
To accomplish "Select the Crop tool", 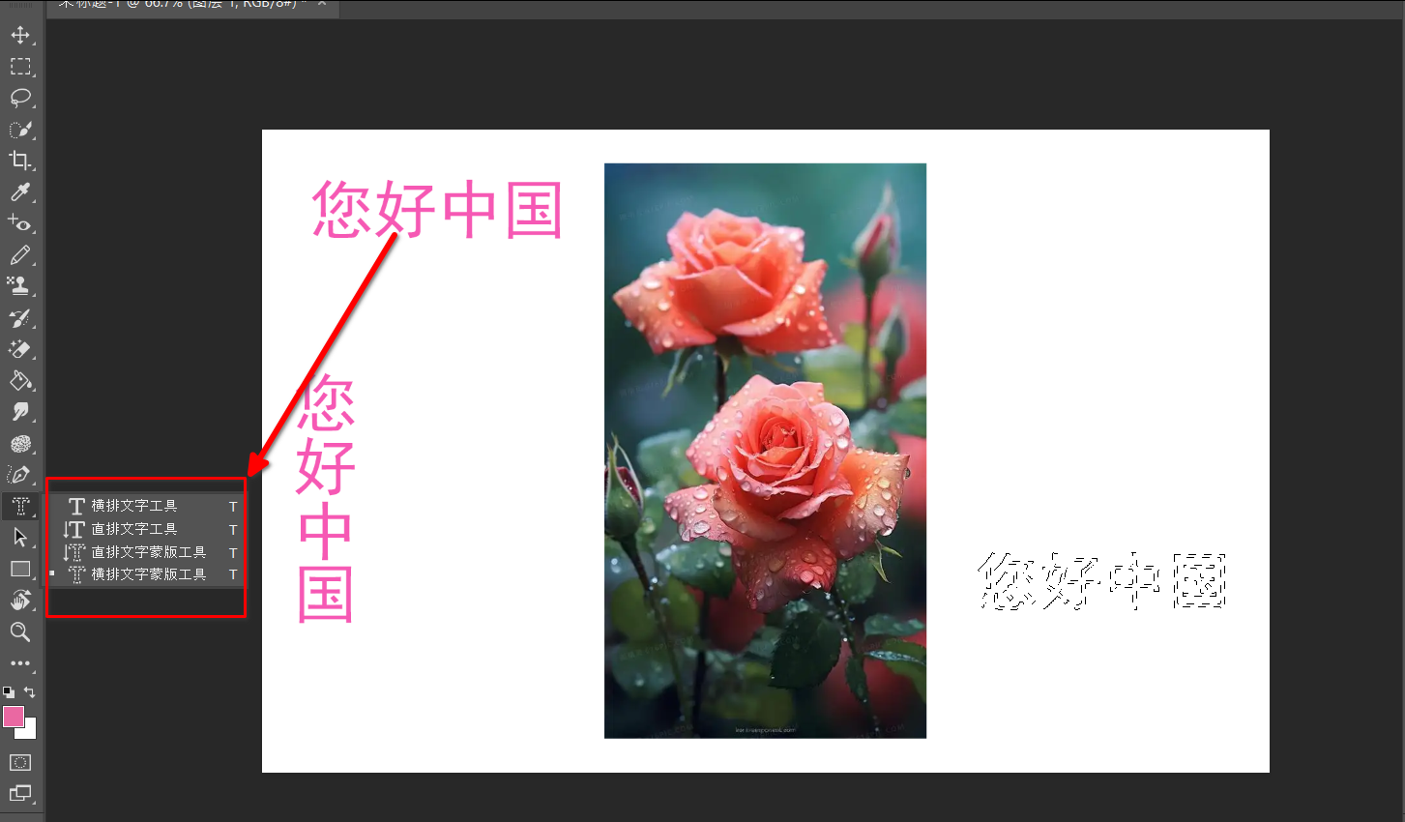I will tap(20, 161).
